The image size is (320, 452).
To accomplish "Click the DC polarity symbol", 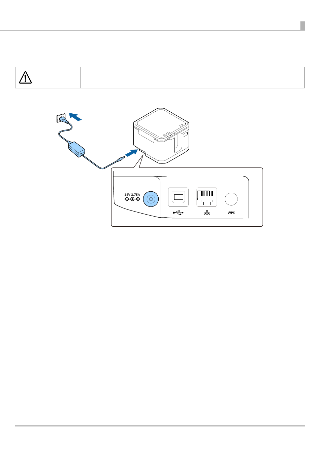I will [x=132, y=199].
